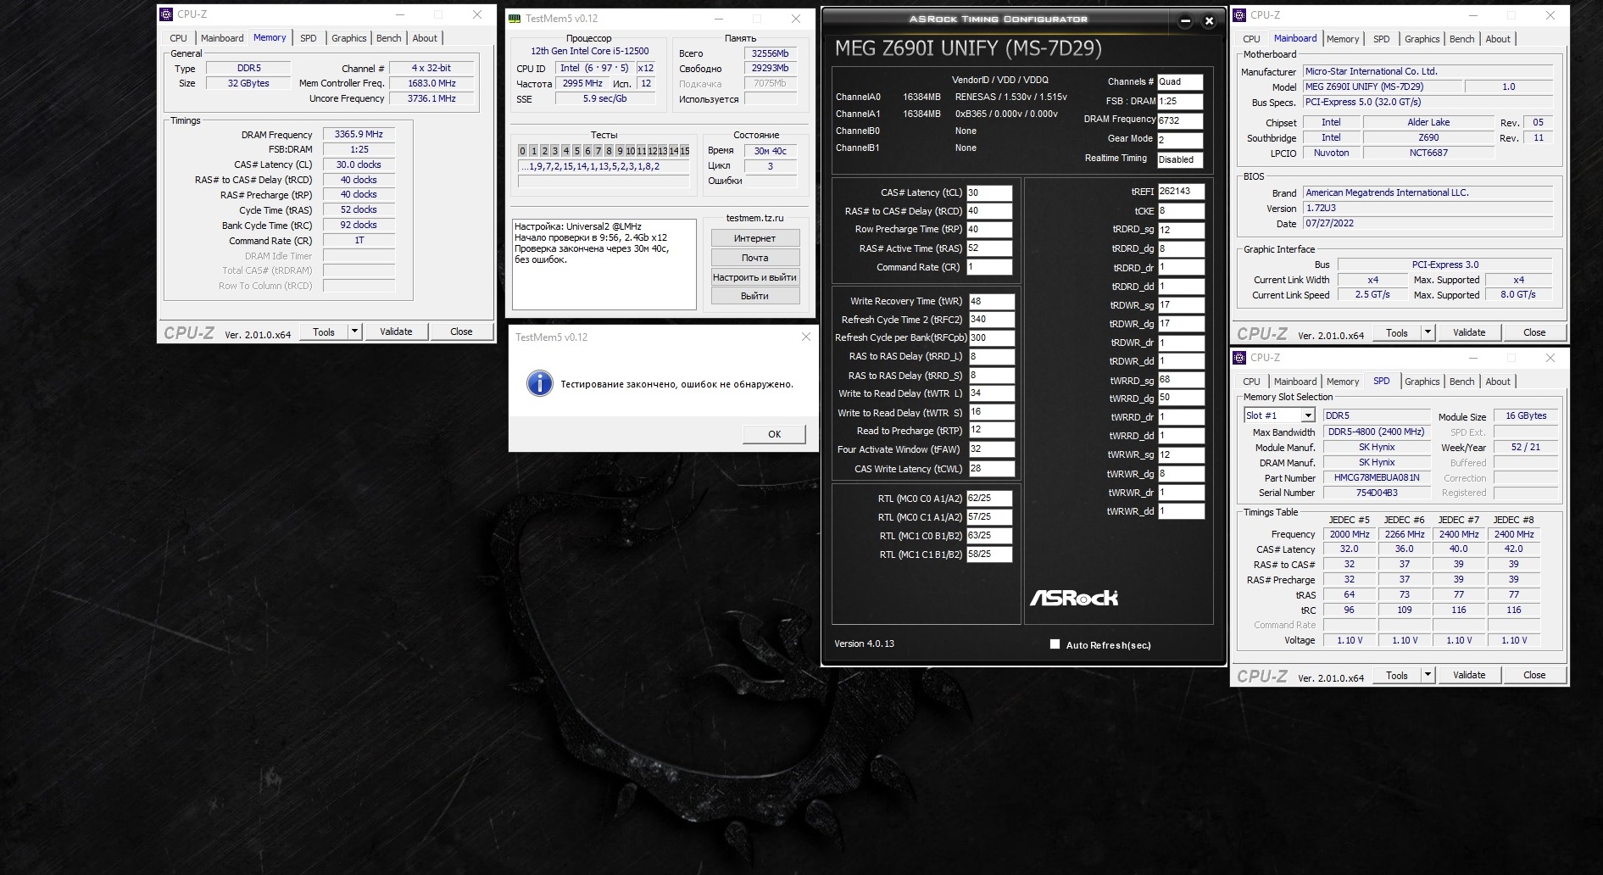Click the "3736.1 MHz" uncore frequency value
Screen dimensions: 1603x875
tap(431, 98)
